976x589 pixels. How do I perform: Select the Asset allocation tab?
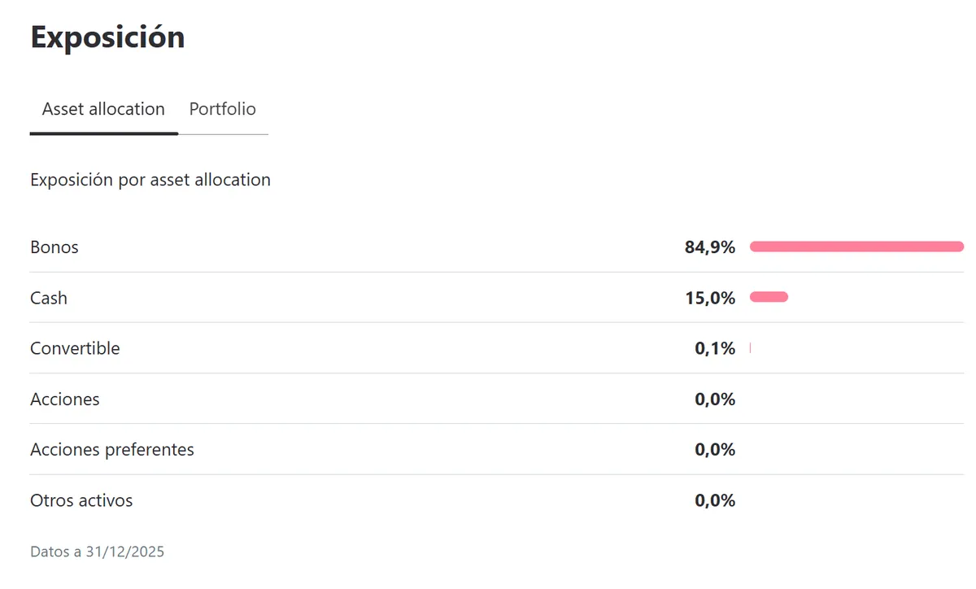coord(103,109)
